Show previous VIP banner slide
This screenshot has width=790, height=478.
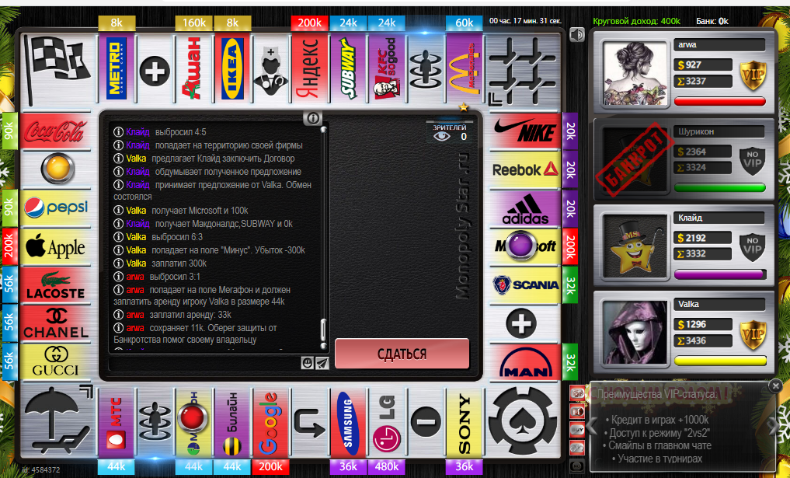click(593, 426)
